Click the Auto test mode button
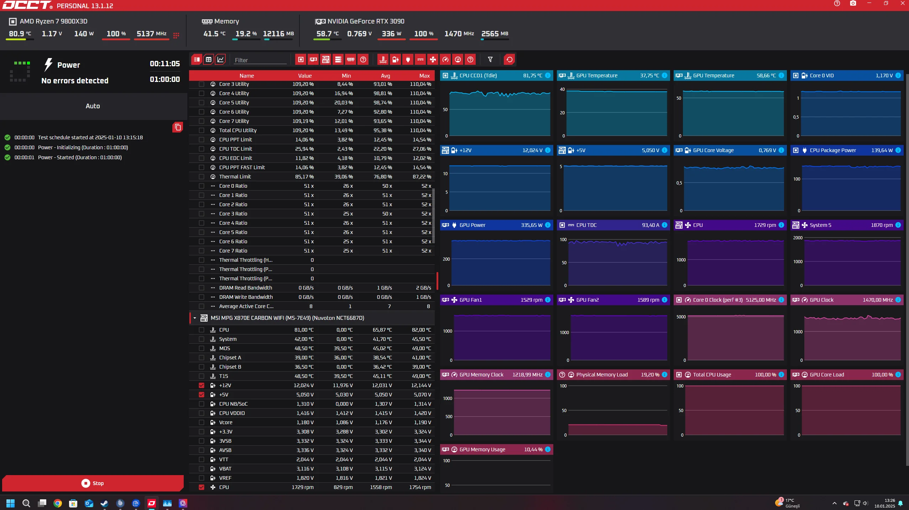 click(x=93, y=106)
